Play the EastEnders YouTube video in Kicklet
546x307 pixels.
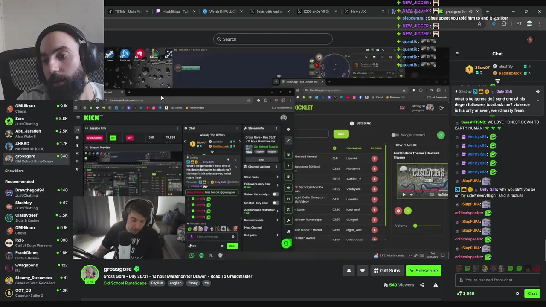404,195
